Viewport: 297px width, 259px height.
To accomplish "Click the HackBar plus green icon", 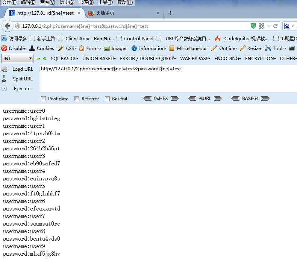I will [45, 59].
